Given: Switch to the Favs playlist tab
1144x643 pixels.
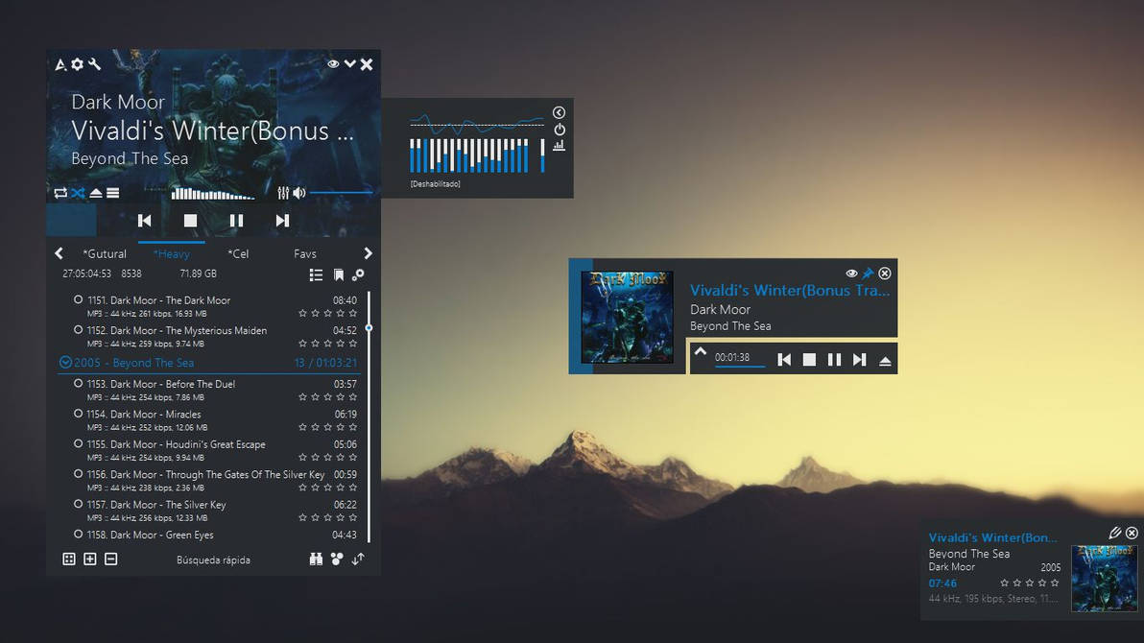Looking at the screenshot, I should click(x=305, y=254).
